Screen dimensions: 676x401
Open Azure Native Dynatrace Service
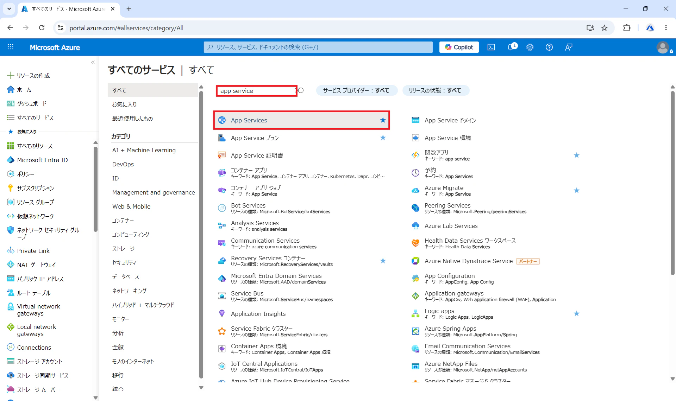tap(469, 261)
